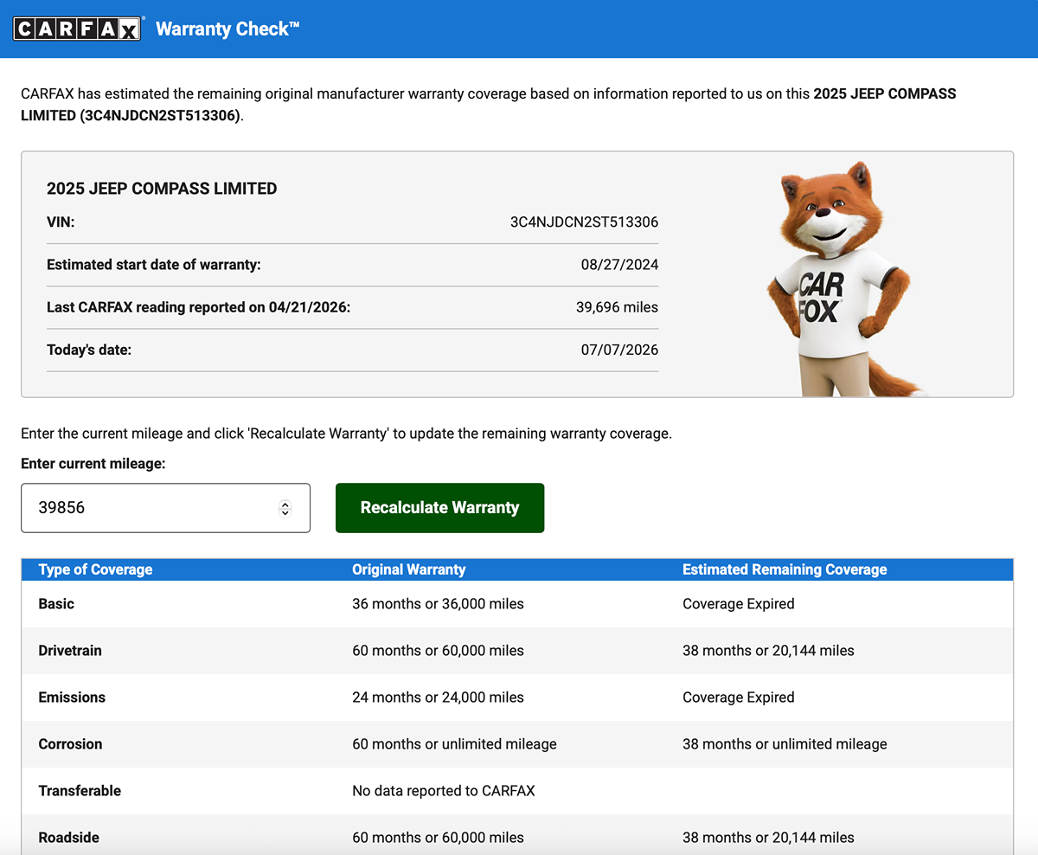Click the Emissions coverage row label

pos(72,697)
